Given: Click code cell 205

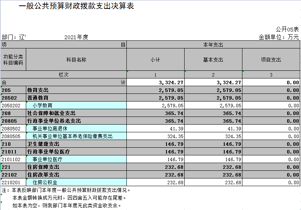Looking at the screenshot, I should [13, 90].
